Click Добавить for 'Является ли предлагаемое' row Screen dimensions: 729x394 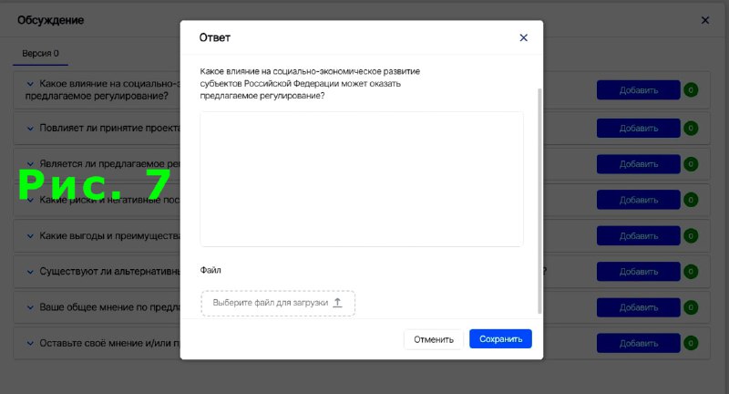pos(639,164)
